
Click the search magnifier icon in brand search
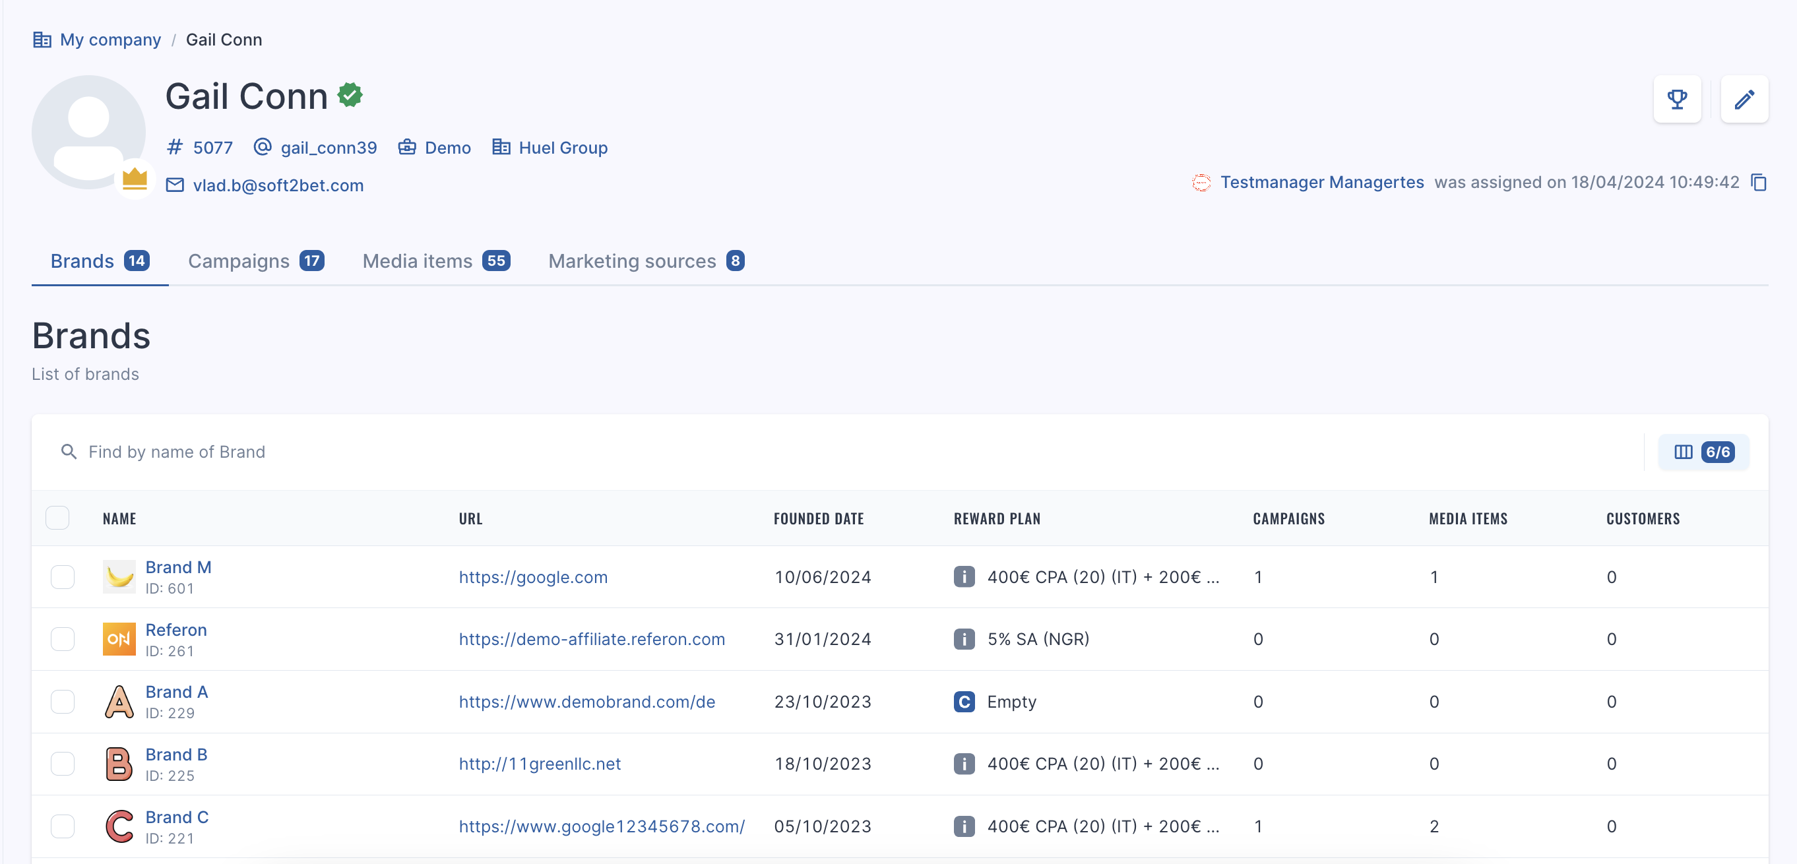(69, 452)
